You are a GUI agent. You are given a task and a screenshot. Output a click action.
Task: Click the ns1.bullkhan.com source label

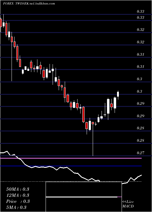(x=42, y=4)
